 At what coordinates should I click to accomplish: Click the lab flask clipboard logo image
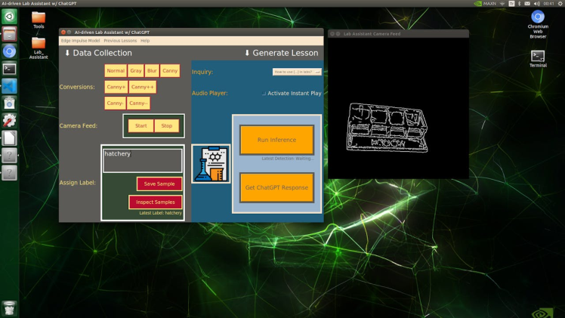point(211,164)
